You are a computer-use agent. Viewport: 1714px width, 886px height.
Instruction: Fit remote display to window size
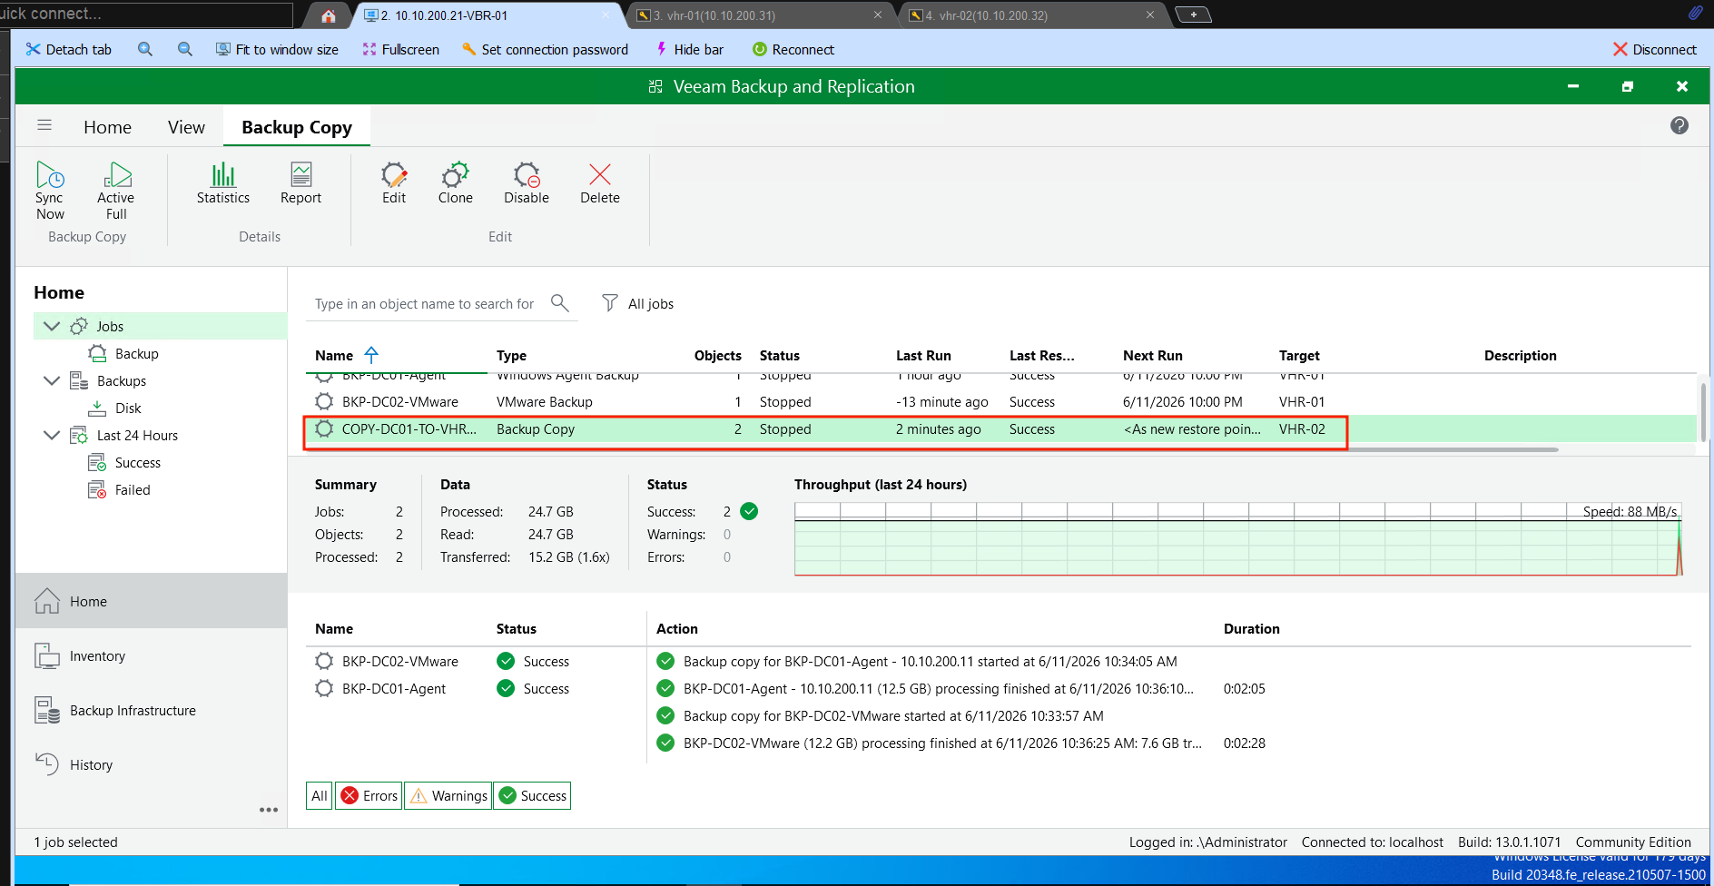(277, 49)
